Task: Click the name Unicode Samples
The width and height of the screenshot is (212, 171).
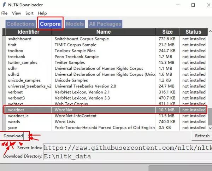Action: pyautogui.click(x=71, y=80)
